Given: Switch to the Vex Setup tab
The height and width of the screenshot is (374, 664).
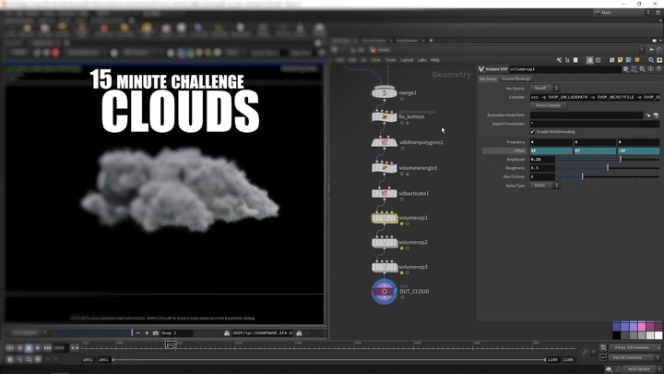Looking at the screenshot, I should coord(488,78).
